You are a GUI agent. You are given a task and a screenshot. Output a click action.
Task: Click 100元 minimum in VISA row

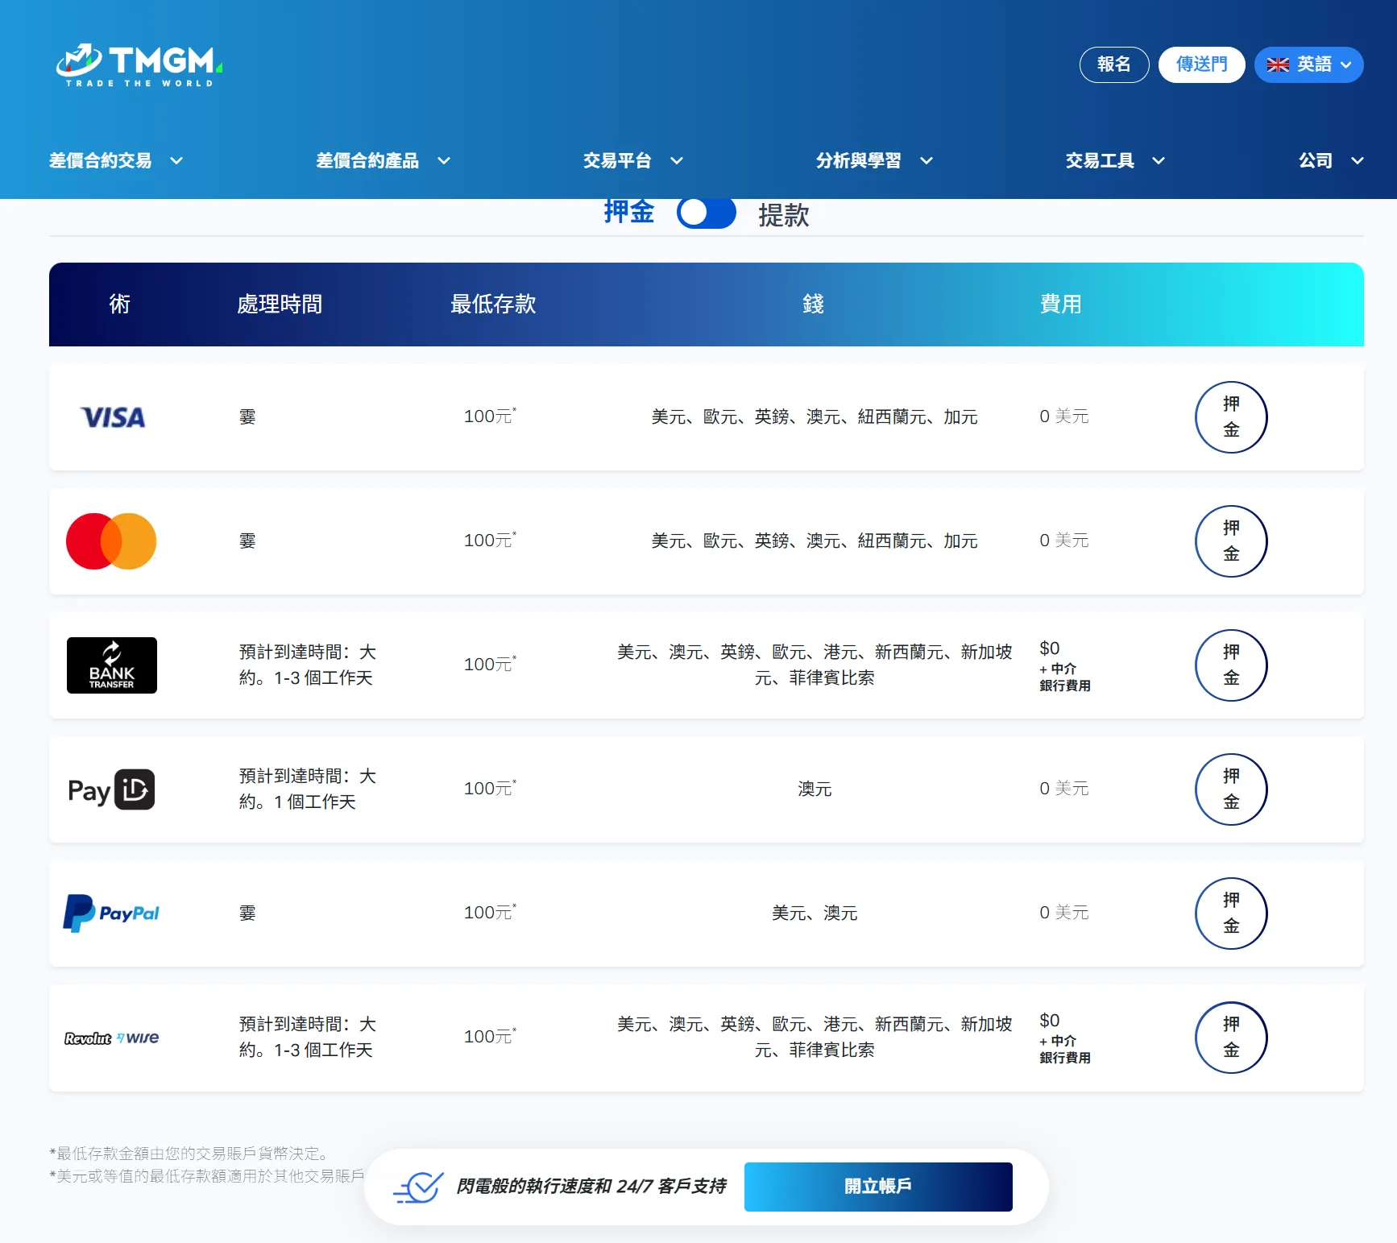pyautogui.click(x=490, y=416)
